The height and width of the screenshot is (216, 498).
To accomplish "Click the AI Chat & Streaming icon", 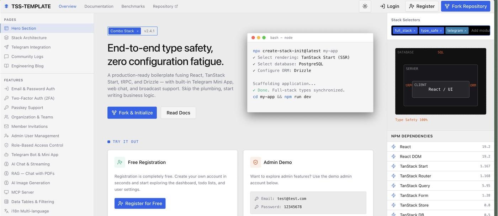I will [6, 164].
